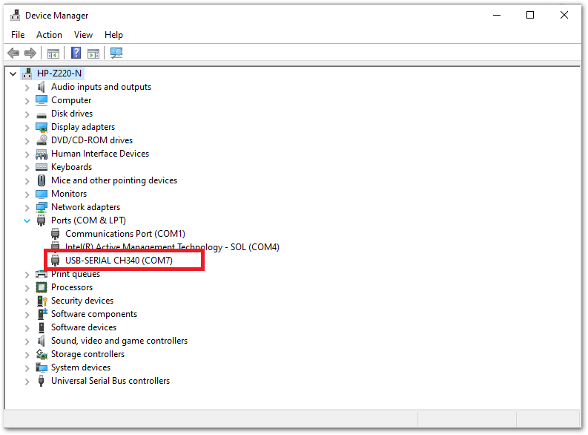This screenshot has width=588, height=435.
Task: Click the Storage controllers icon
Action: [42, 354]
